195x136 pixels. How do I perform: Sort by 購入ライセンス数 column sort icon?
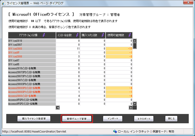103,35
